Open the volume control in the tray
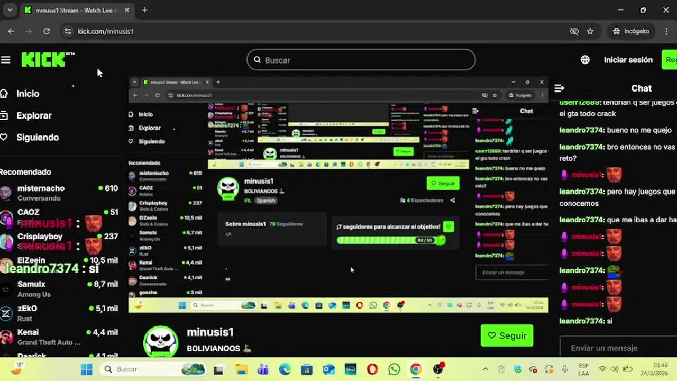Image resolution: width=677 pixels, height=381 pixels. 615,369
